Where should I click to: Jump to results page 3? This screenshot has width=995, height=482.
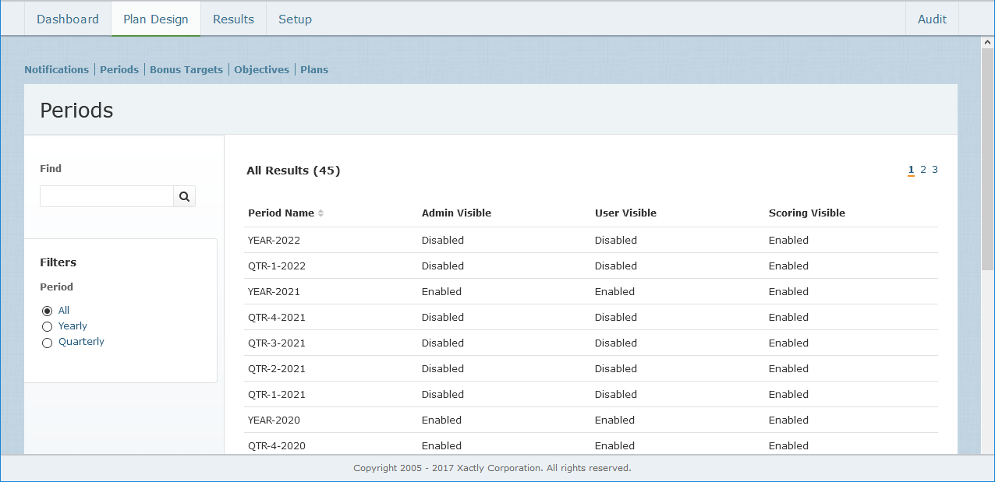click(935, 170)
